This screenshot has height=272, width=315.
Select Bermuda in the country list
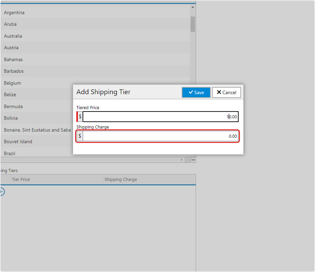click(37, 106)
